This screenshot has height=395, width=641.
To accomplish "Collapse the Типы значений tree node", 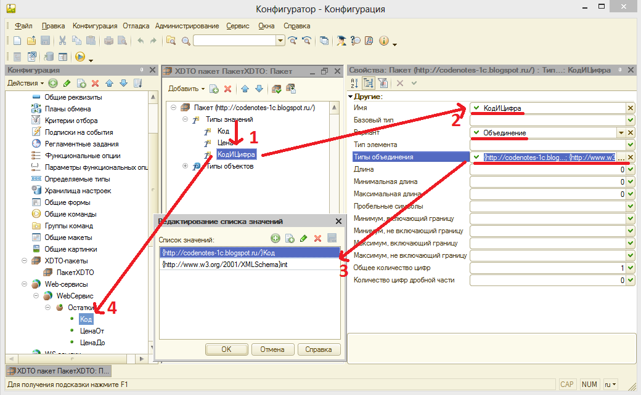I will 185,119.
